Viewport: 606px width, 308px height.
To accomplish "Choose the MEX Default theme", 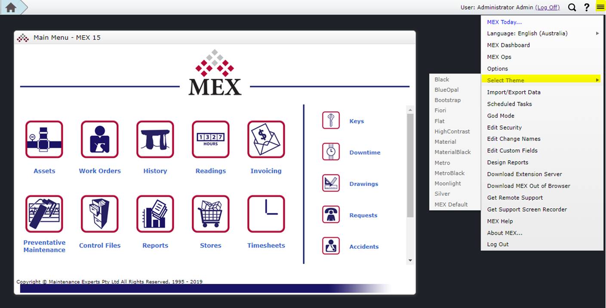I will [455, 204].
